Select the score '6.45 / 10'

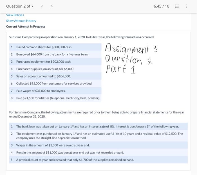click(x=162, y=6)
